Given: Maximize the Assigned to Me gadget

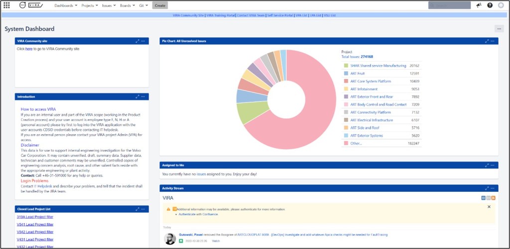Looking at the screenshot, I should [487, 165].
